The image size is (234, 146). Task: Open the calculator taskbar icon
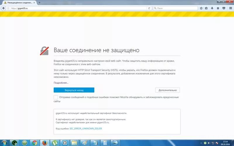[105, 143]
